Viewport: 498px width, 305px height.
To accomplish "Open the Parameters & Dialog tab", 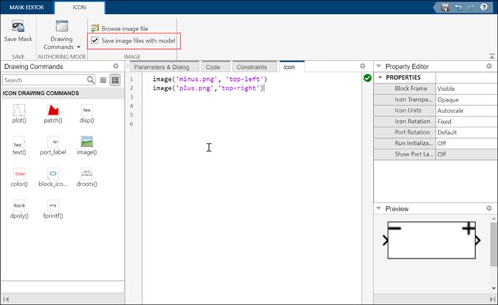I will [161, 67].
